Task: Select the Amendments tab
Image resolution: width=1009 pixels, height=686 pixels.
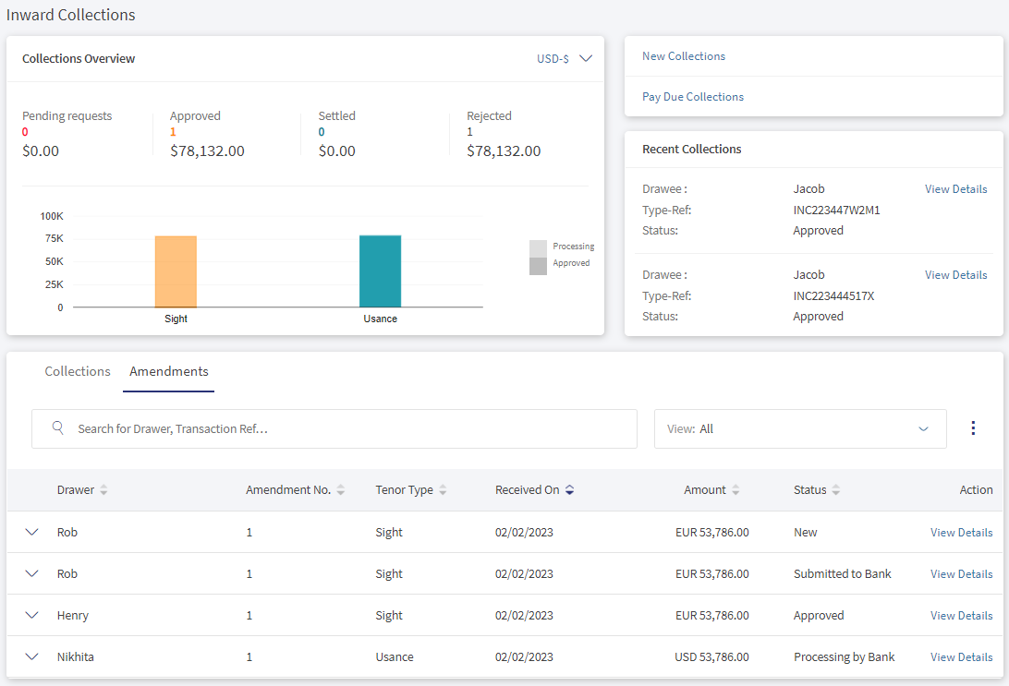Action: coord(168,371)
